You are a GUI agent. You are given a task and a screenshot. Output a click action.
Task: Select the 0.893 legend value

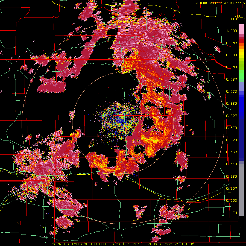click(232, 55)
